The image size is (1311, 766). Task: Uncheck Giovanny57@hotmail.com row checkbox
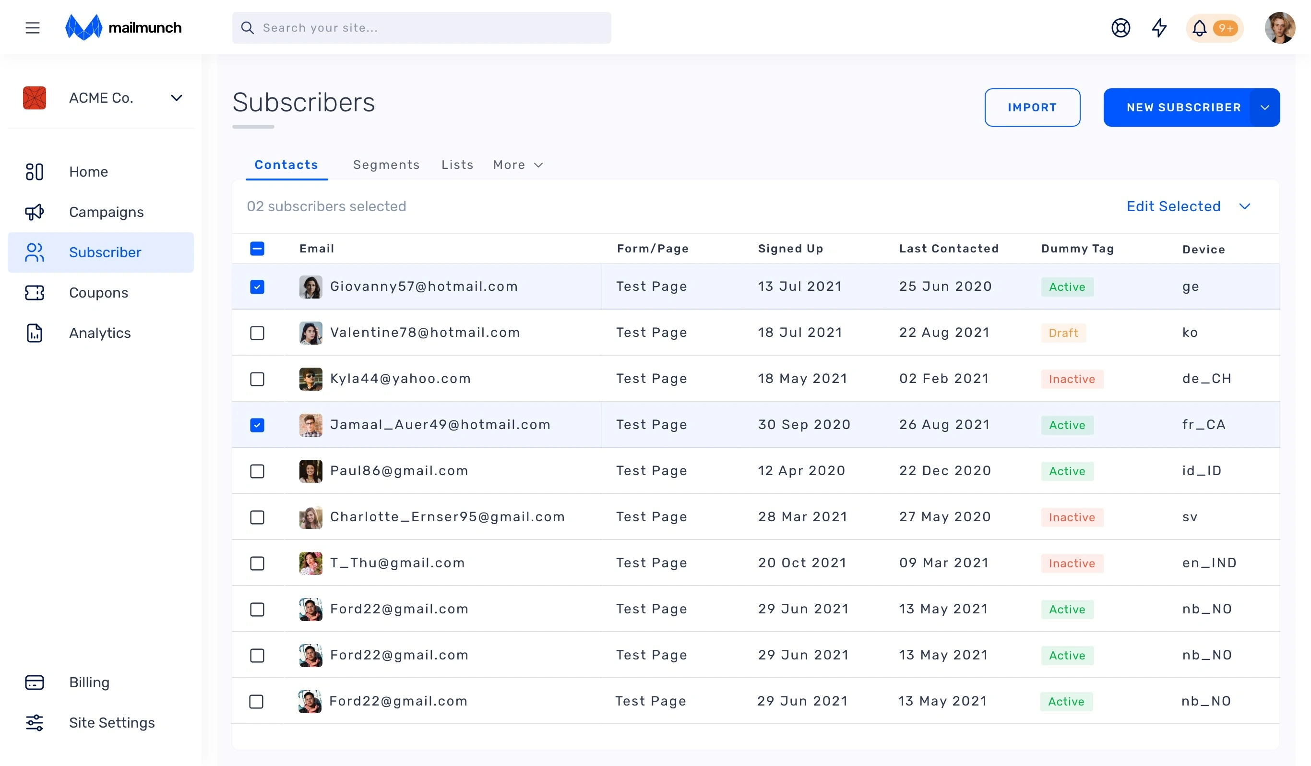pyautogui.click(x=257, y=287)
